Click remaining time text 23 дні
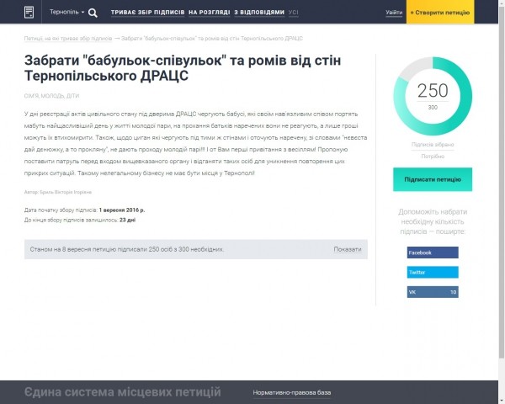Image resolution: width=505 pixels, height=404 pixels. [128, 220]
